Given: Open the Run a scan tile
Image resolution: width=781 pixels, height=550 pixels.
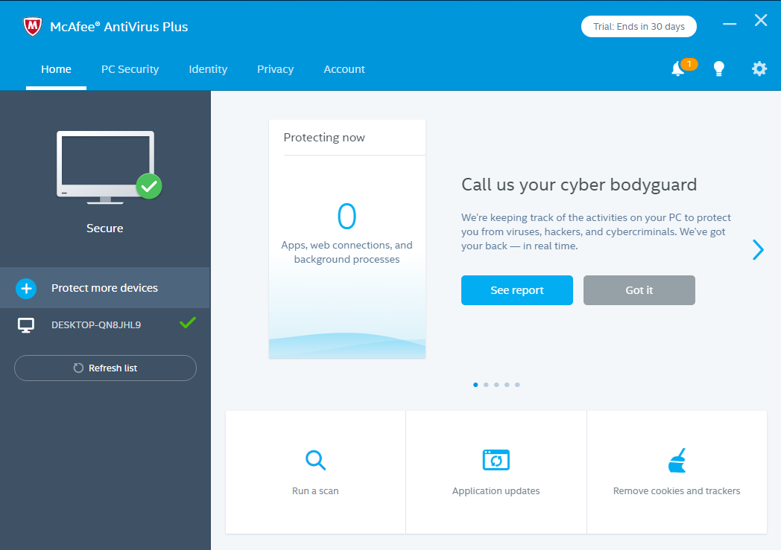Looking at the screenshot, I should [316, 473].
